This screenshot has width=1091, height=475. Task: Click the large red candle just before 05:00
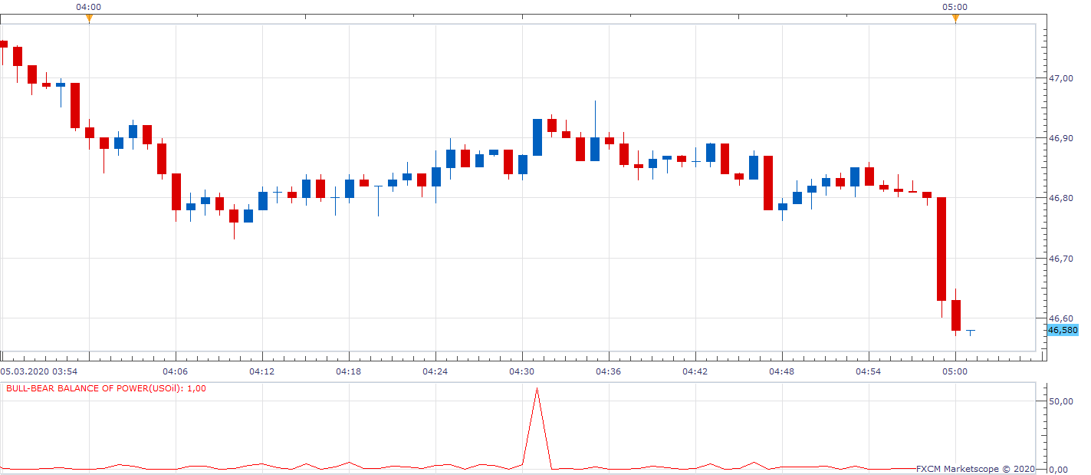pos(941,249)
